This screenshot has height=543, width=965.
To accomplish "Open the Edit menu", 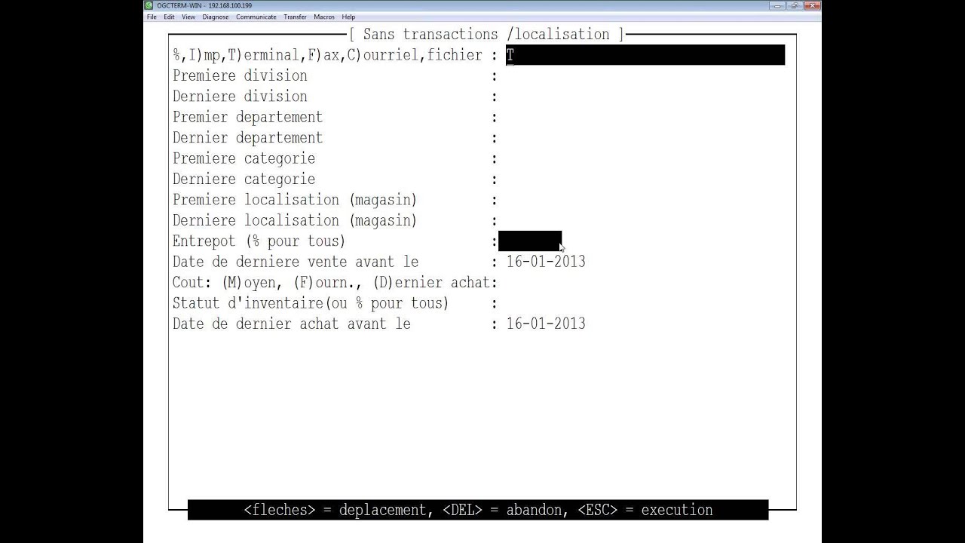I will click(x=169, y=17).
